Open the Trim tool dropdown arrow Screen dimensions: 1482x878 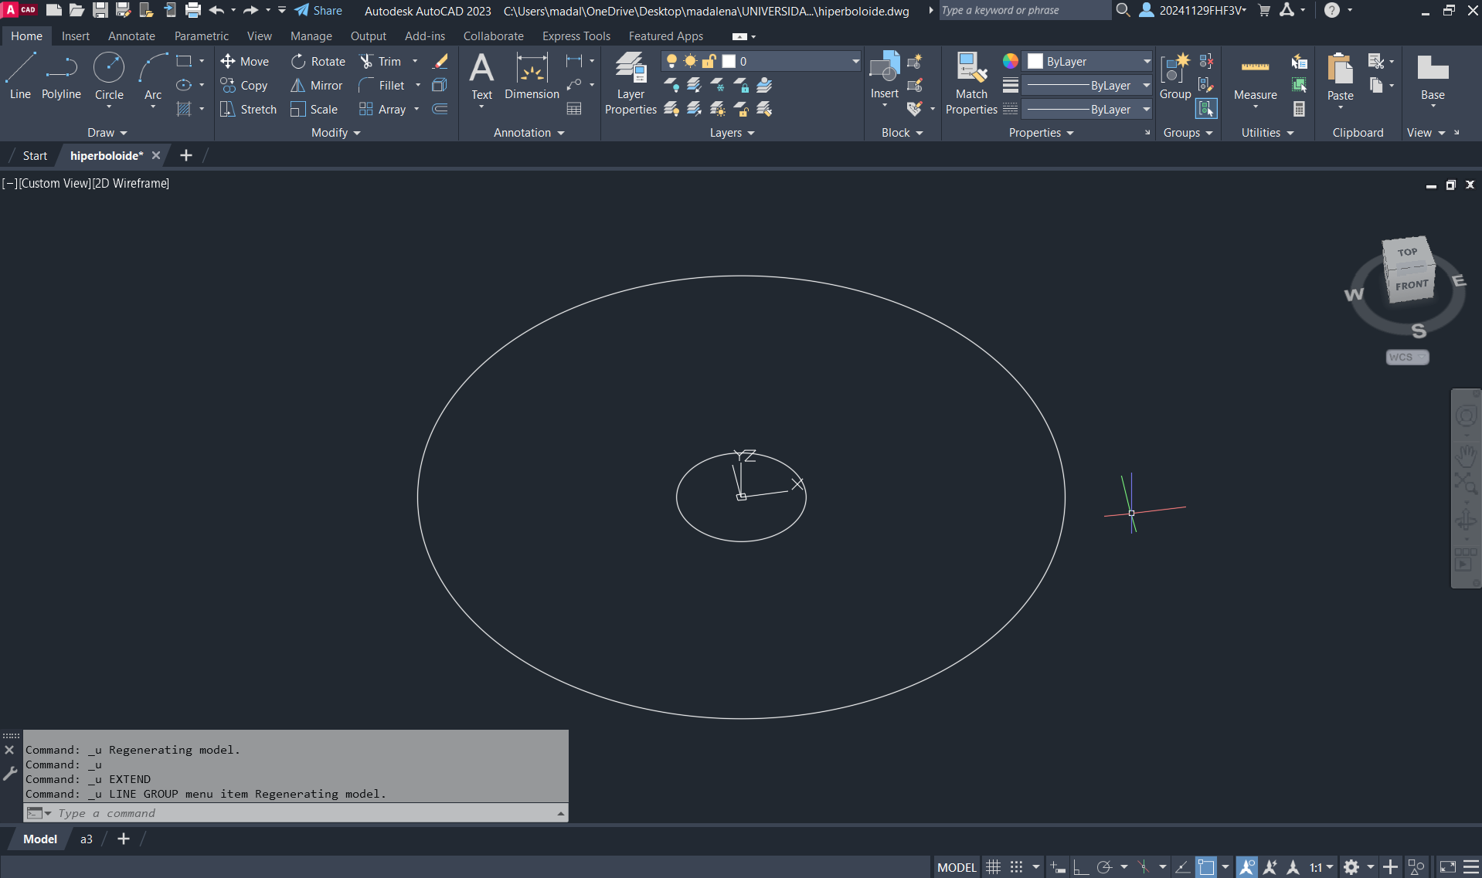tap(415, 62)
